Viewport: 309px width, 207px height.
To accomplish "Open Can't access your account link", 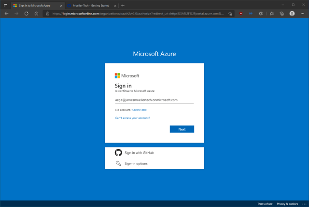I will point(132,118).
